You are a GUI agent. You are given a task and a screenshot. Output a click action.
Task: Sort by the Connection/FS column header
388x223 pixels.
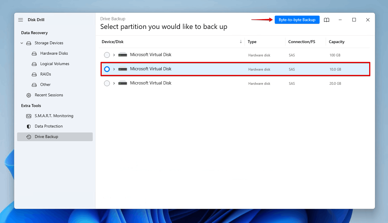tap(302, 42)
